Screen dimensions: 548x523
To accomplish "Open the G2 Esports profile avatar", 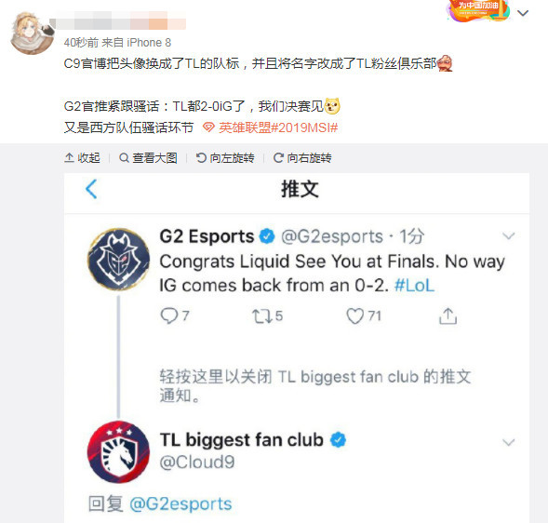I will click(x=118, y=259).
